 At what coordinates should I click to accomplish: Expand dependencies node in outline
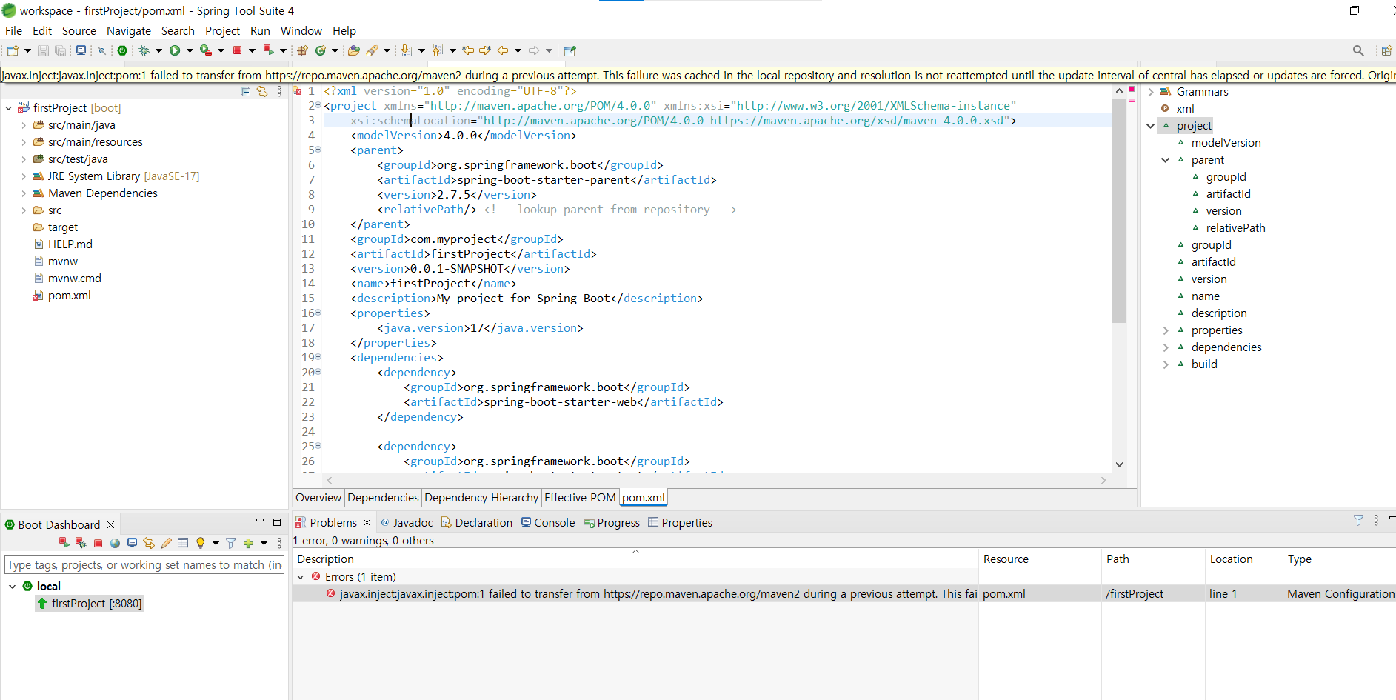(x=1166, y=347)
